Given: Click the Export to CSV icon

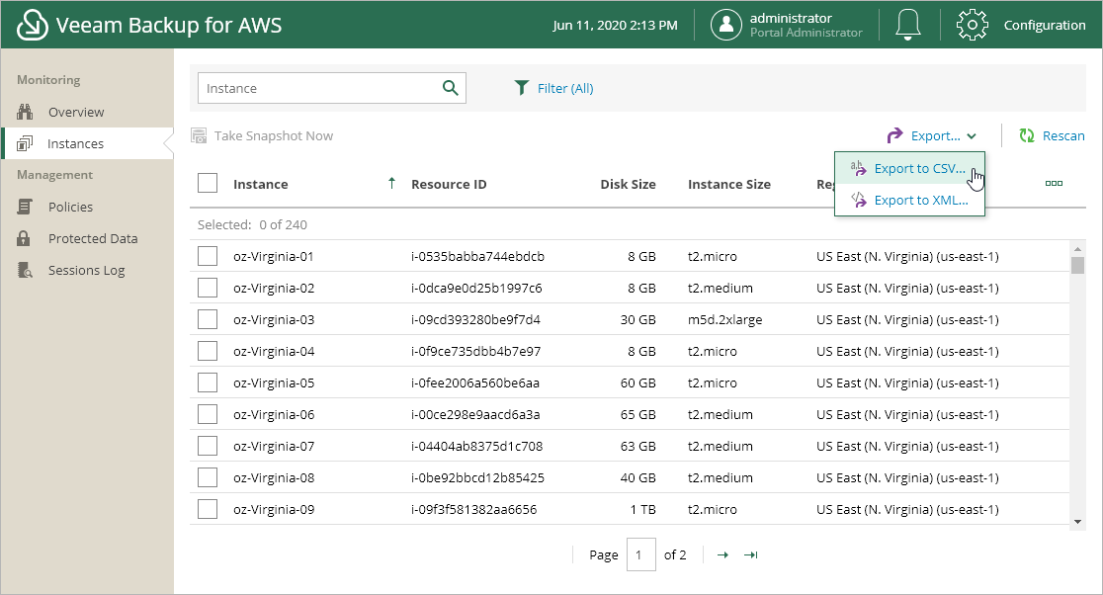Looking at the screenshot, I should 858,168.
